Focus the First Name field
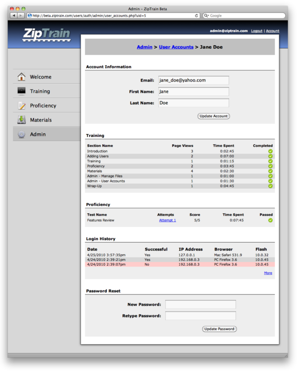Screen dimensions: 298x372 click(194, 91)
